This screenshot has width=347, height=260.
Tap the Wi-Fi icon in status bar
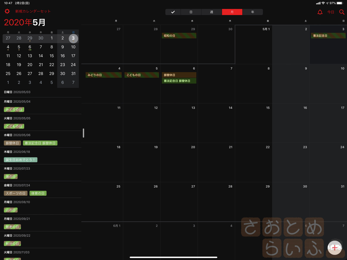[323, 3]
